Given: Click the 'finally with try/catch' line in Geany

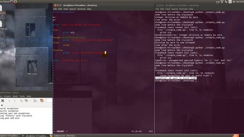Looking at the screenshot, I should click(16, 116).
